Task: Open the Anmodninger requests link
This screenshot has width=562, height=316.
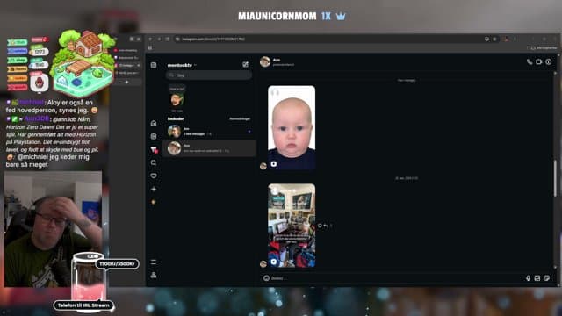Action: (240, 119)
